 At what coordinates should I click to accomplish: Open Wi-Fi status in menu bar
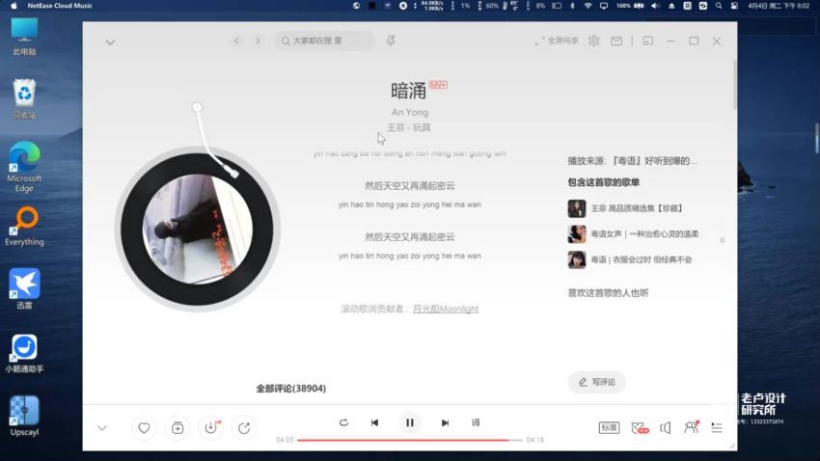click(x=588, y=6)
